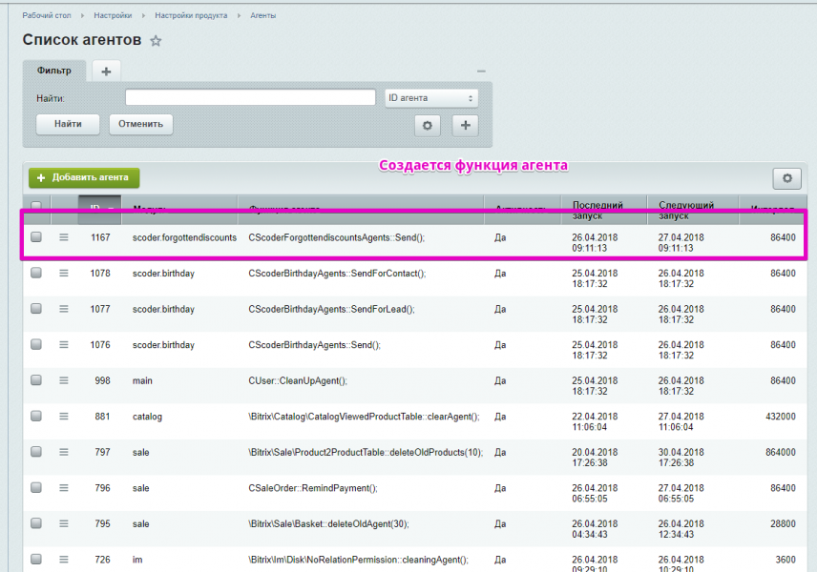817x572 pixels.
Task: Open row actions menu for agent 998
Action: pos(64,380)
